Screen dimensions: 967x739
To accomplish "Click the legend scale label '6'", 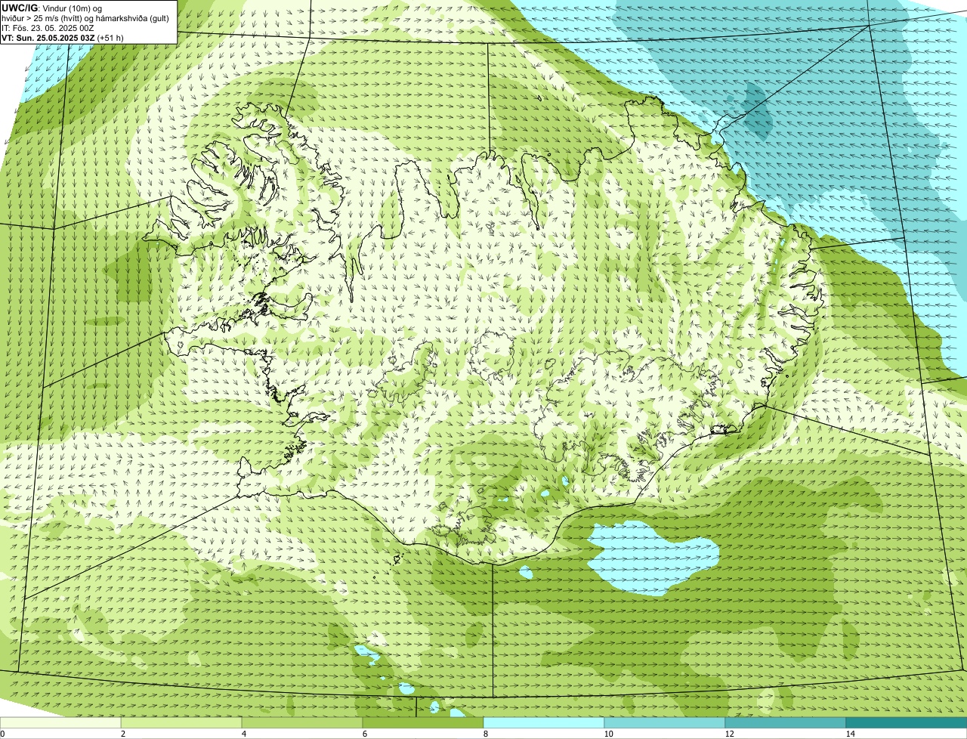I will 365,734.
